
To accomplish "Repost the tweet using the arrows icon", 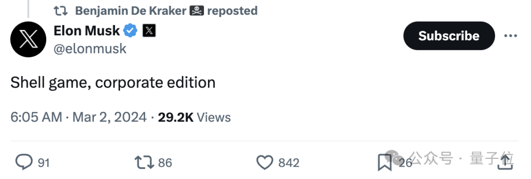I will (x=144, y=162).
